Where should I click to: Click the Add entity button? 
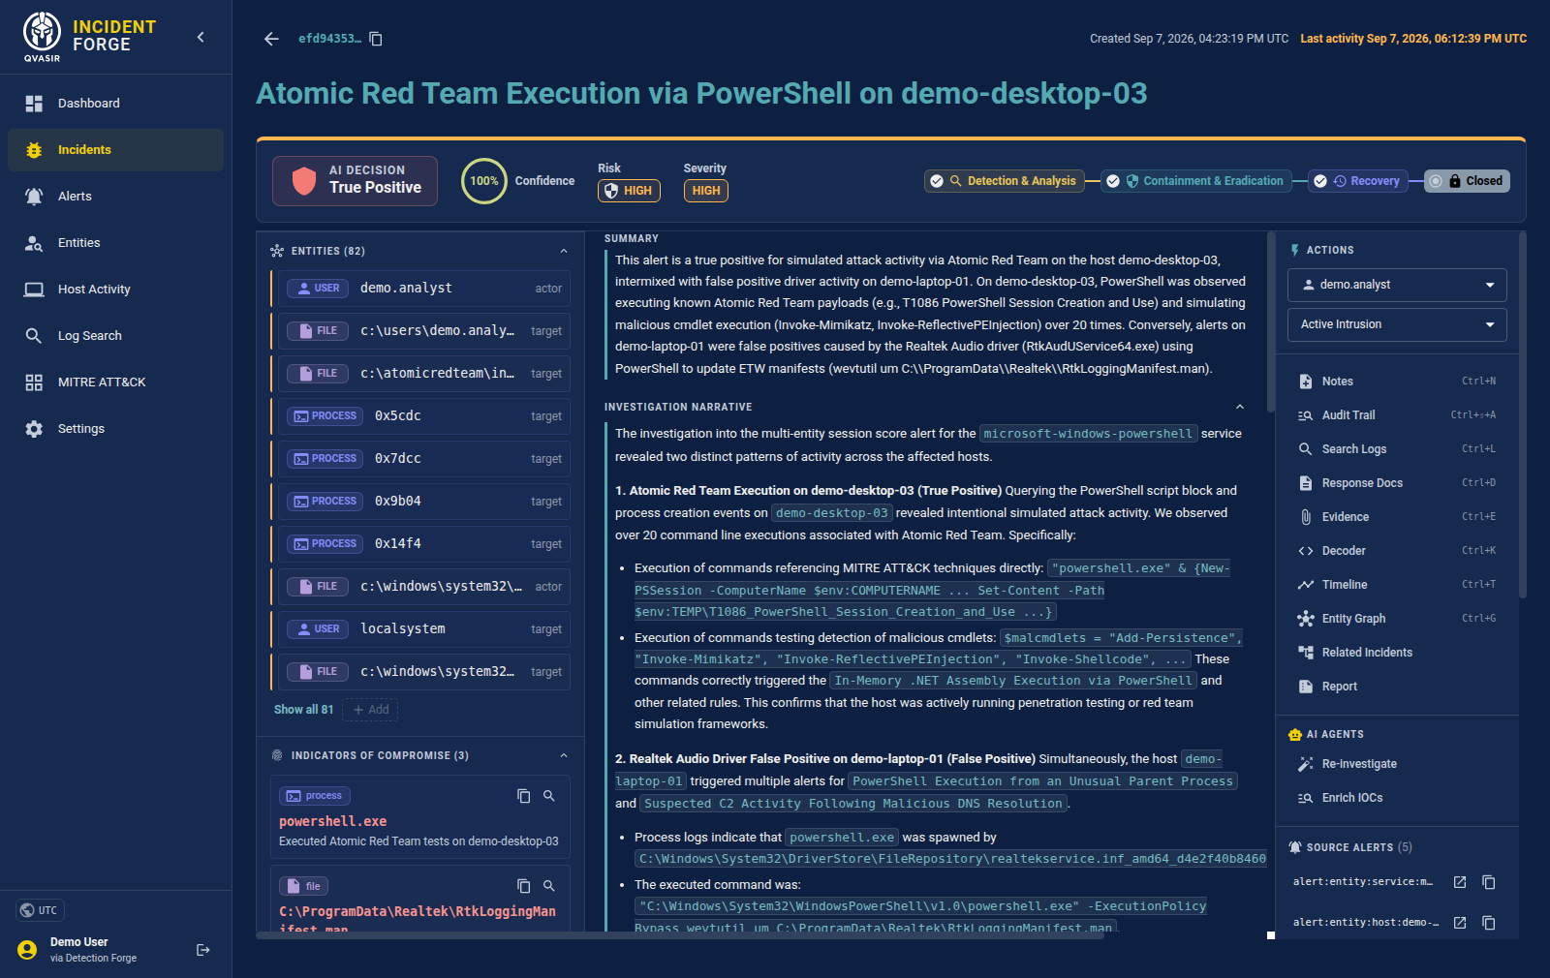[370, 710]
